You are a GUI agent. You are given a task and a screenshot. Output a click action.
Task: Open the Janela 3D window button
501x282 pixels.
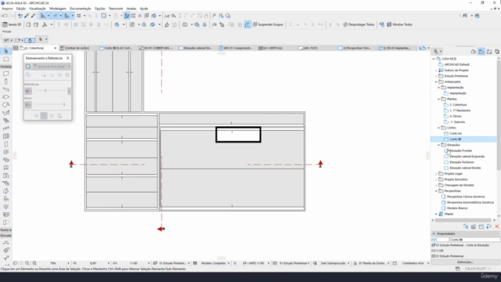coord(12,24)
